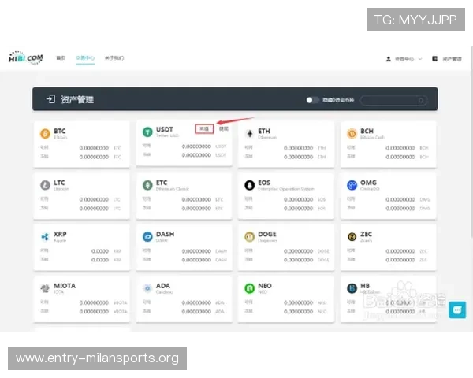Click the USDT Tether coin icon
Screen dimensions: 473x378
[147, 132]
